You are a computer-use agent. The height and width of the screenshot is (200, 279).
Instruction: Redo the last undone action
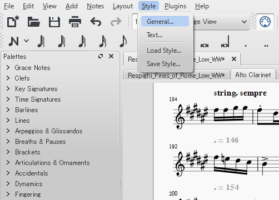pos(116,22)
